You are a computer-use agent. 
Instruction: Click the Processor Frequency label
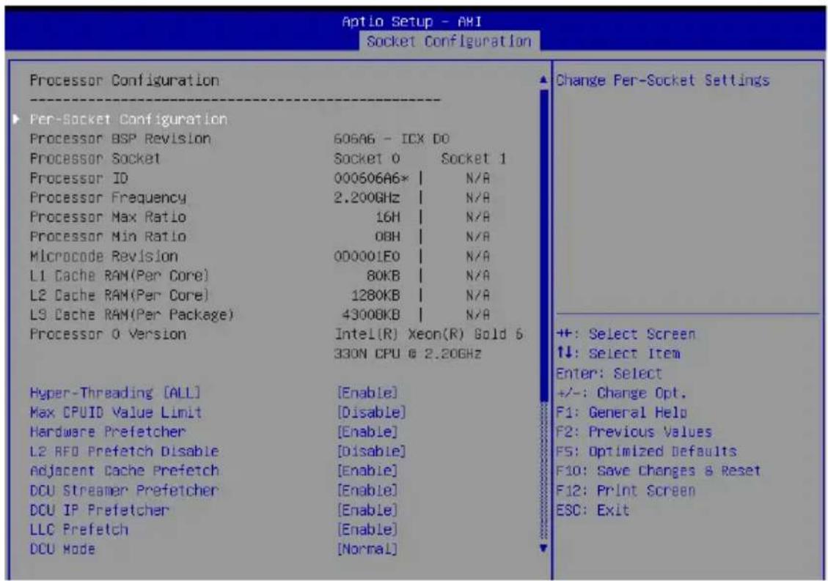[108, 198]
